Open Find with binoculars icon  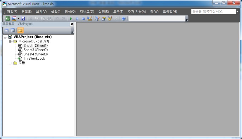[x=49, y=18]
